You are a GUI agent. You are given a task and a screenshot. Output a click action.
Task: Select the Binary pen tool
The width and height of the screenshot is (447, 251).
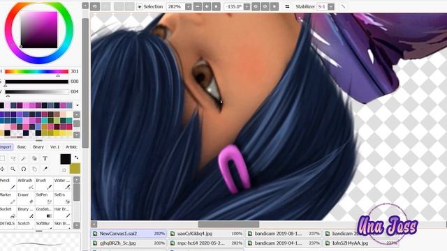pos(26,212)
